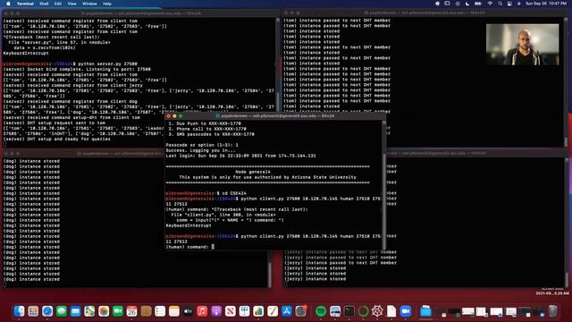Open Spotify from the dock
The image size is (572, 322).
pos(321,311)
